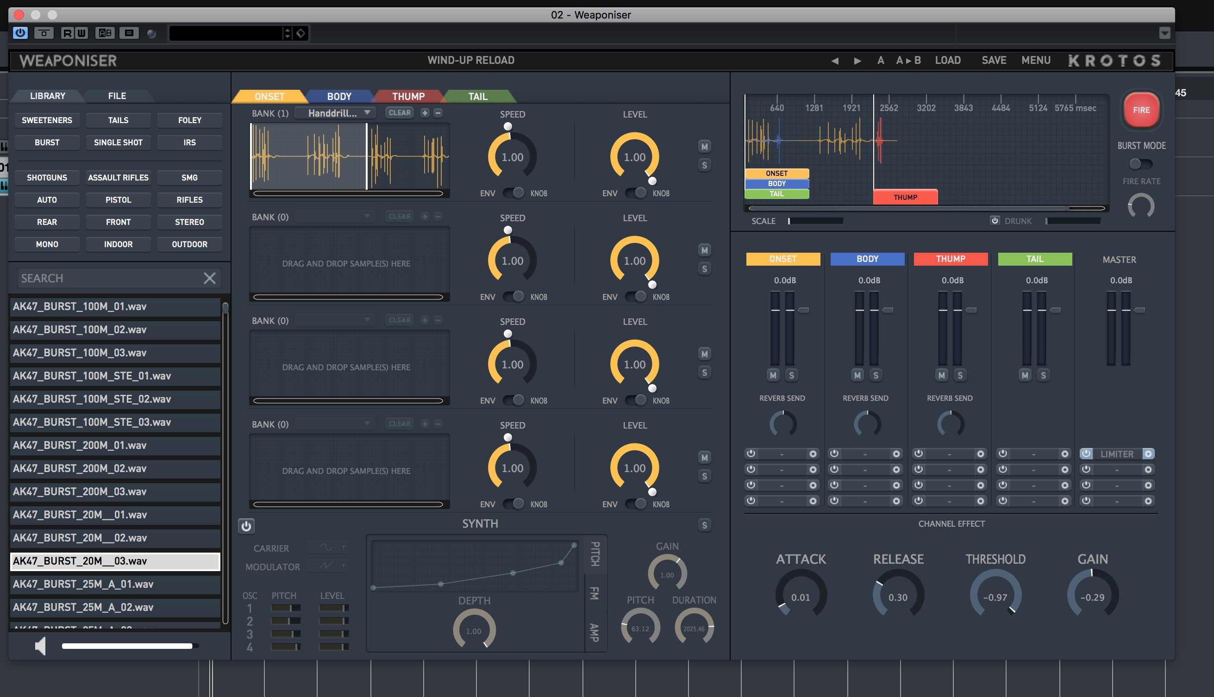Adjust the ONSET channel fader
This screenshot has height=697, width=1214.
[803, 310]
